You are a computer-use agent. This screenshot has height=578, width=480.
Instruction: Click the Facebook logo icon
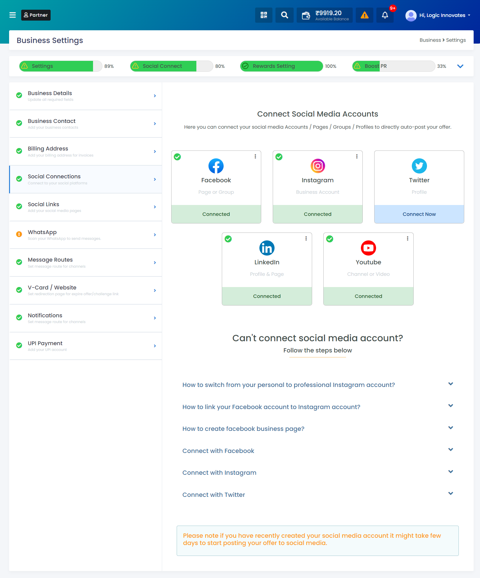(216, 166)
